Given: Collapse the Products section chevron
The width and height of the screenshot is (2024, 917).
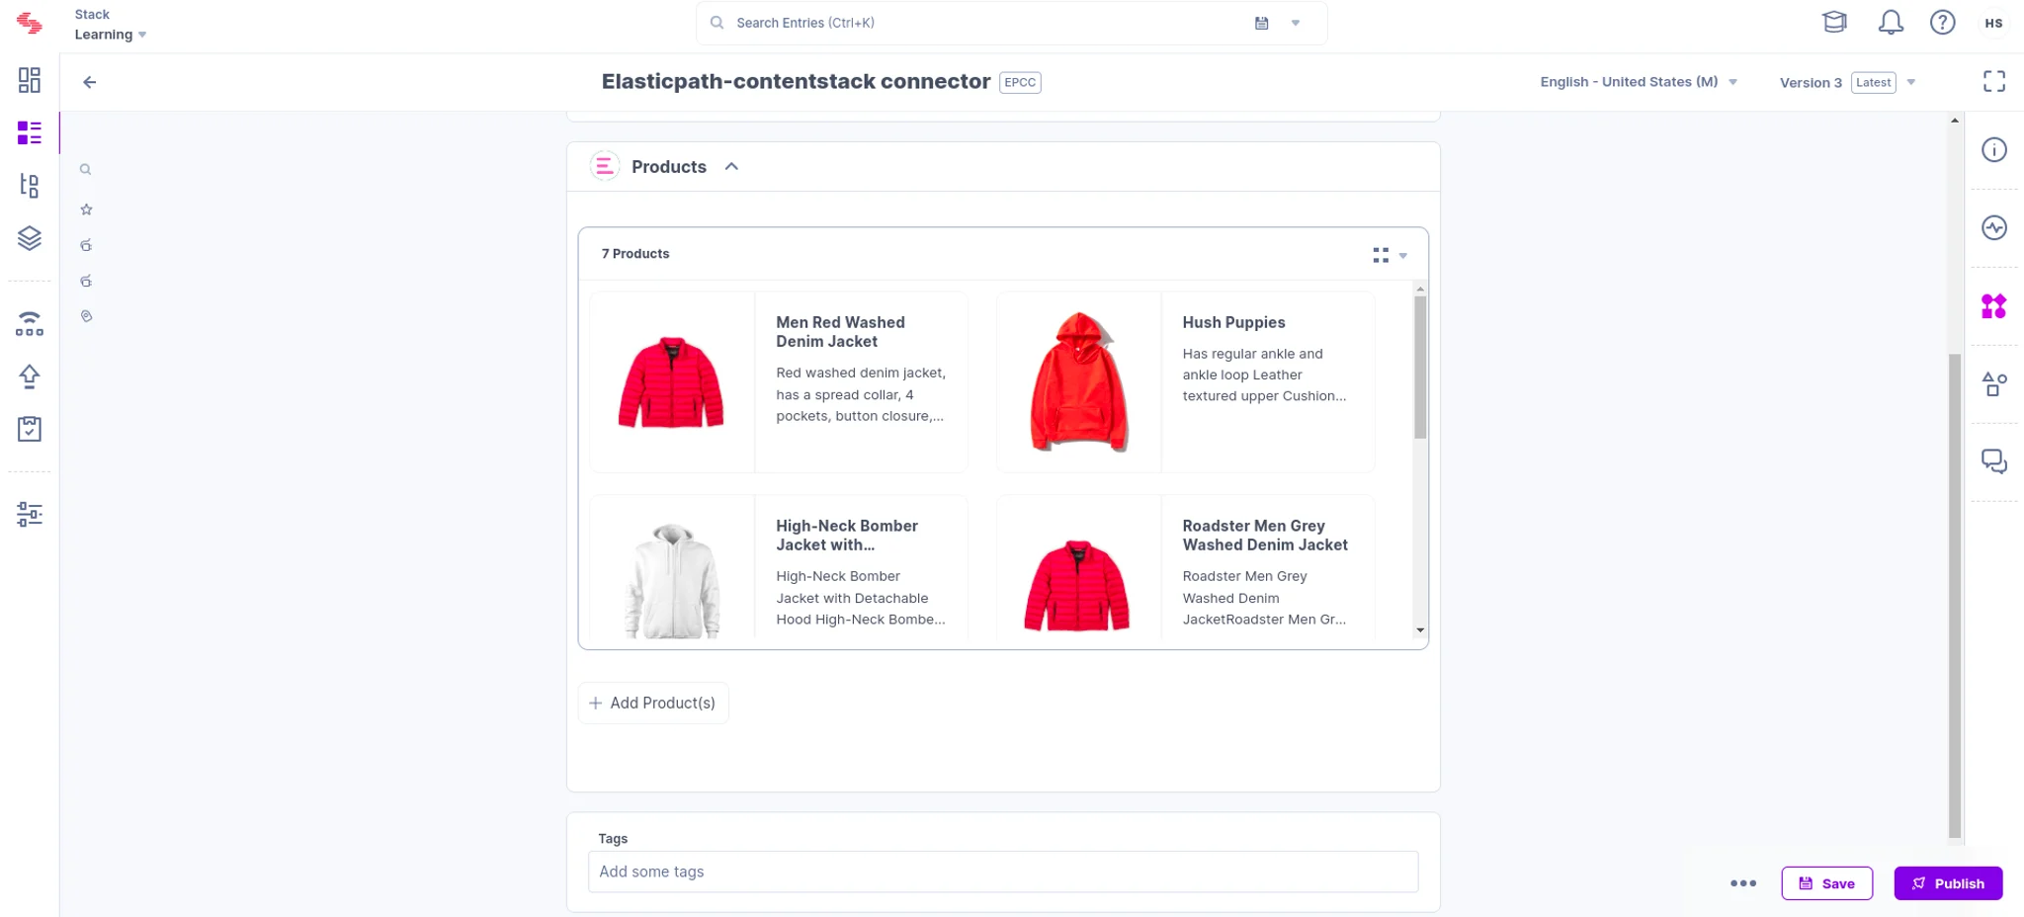Looking at the screenshot, I should click(731, 167).
